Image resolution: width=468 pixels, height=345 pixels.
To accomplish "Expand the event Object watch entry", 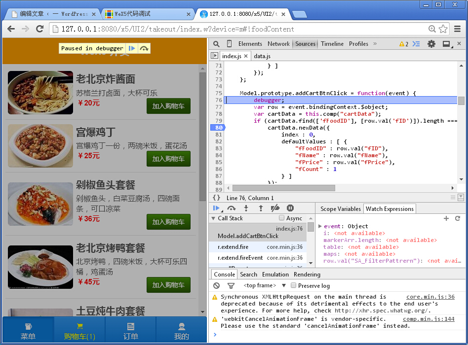I will pyautogui.click(x=320, y=226).
